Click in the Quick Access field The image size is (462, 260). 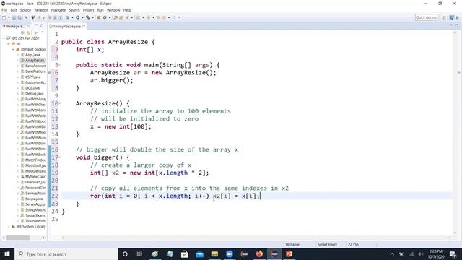(426, 17)
